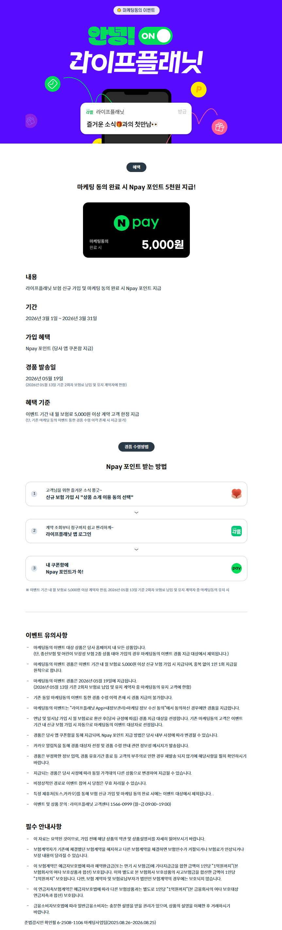Click the 라플 app icon in step 2
The height and width of the screenshot is (930, 282).
click(236, 531)
